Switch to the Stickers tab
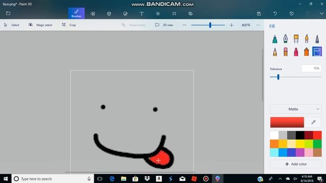This screenshot has height=183, width=326. pos(125,14)
